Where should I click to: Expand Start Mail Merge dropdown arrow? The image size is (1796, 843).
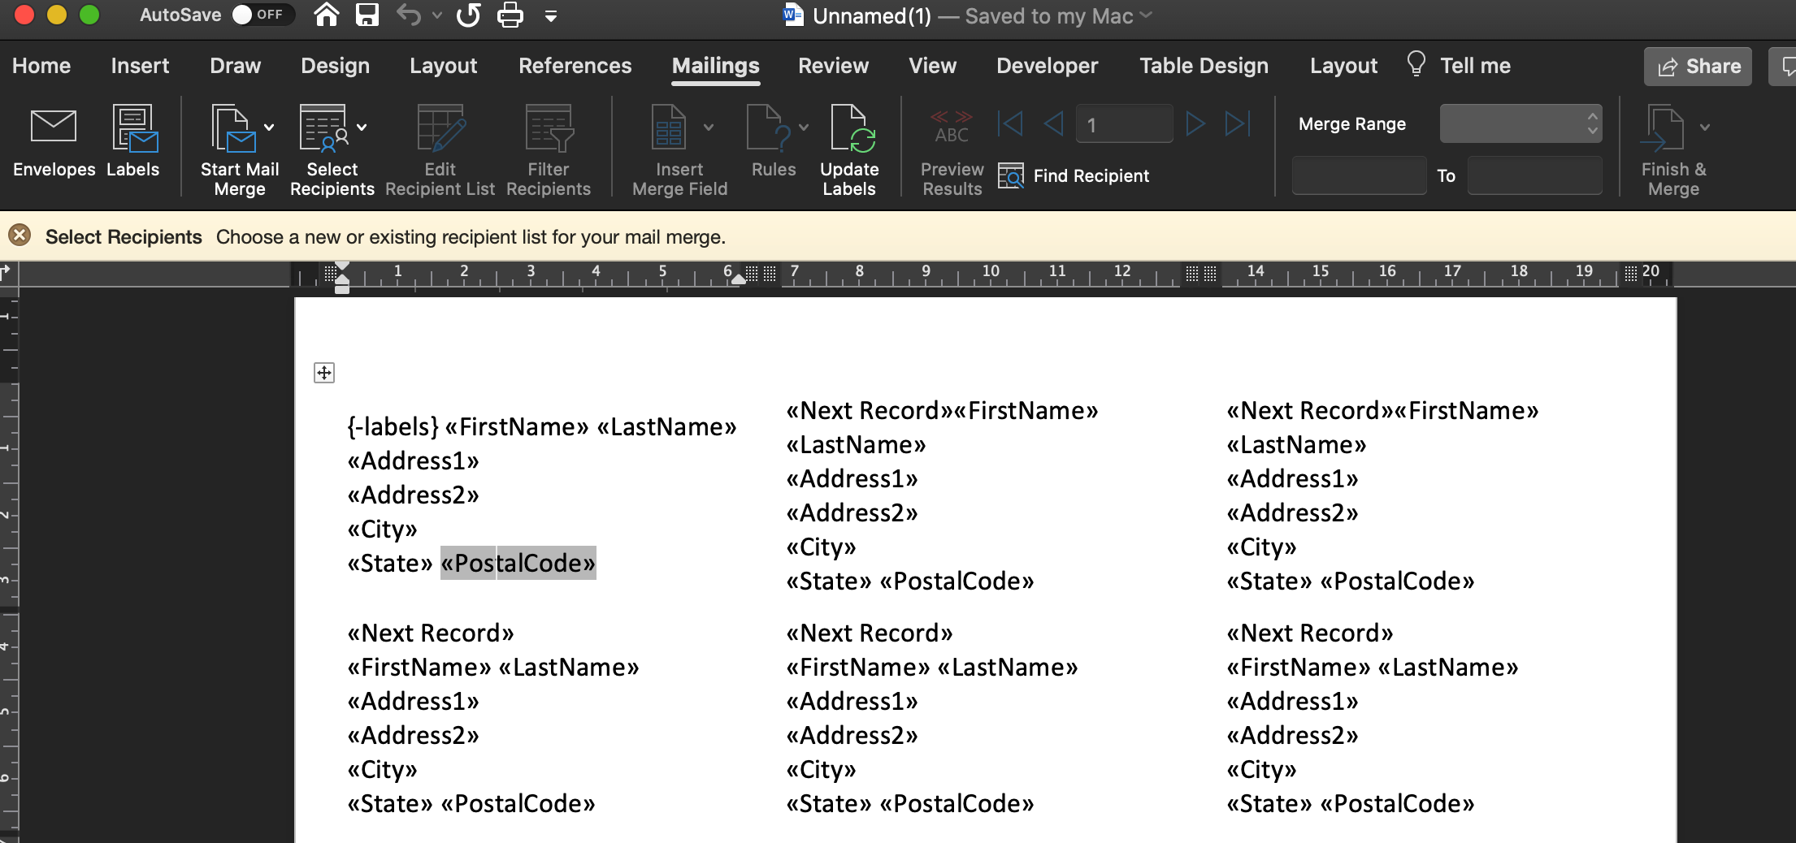click(269, 127)
